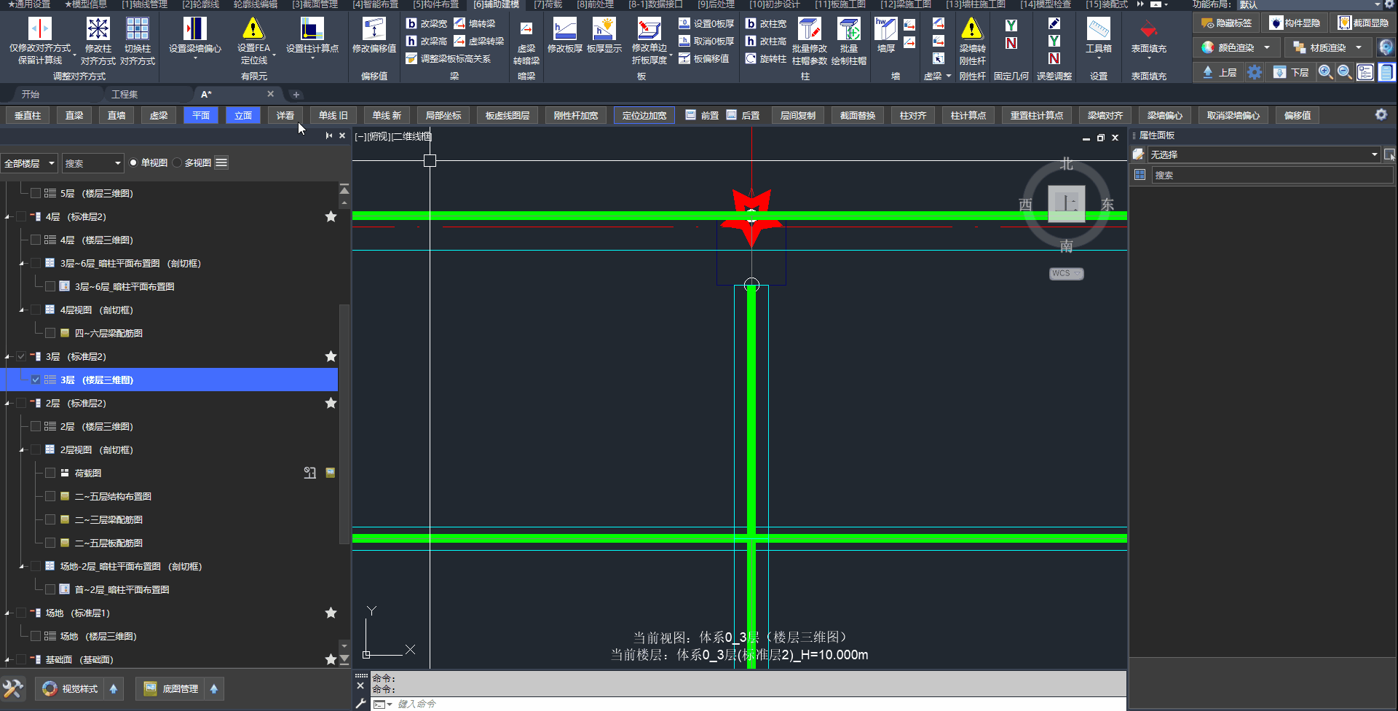The height and width of the screenshot is (711, 1398).
Task: Click the 修改板厚 icon
Action: 564,29
